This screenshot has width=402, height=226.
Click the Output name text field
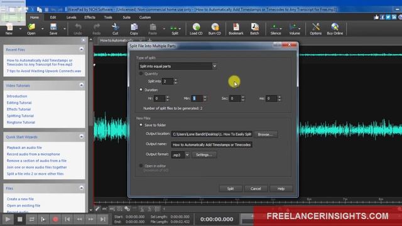point(212,144)
